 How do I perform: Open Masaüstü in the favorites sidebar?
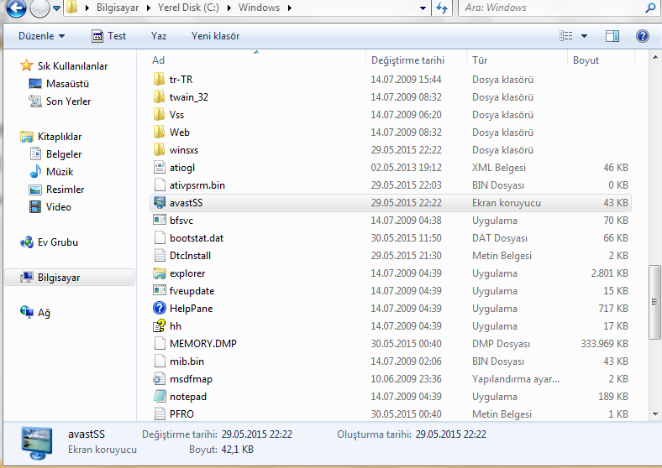67,84
